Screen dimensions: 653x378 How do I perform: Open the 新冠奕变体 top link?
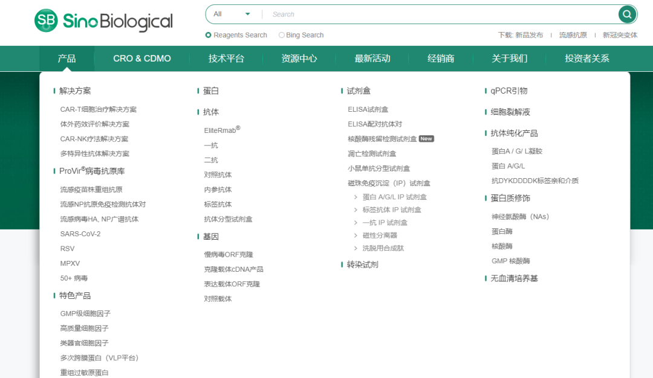(x=620, y=35)
